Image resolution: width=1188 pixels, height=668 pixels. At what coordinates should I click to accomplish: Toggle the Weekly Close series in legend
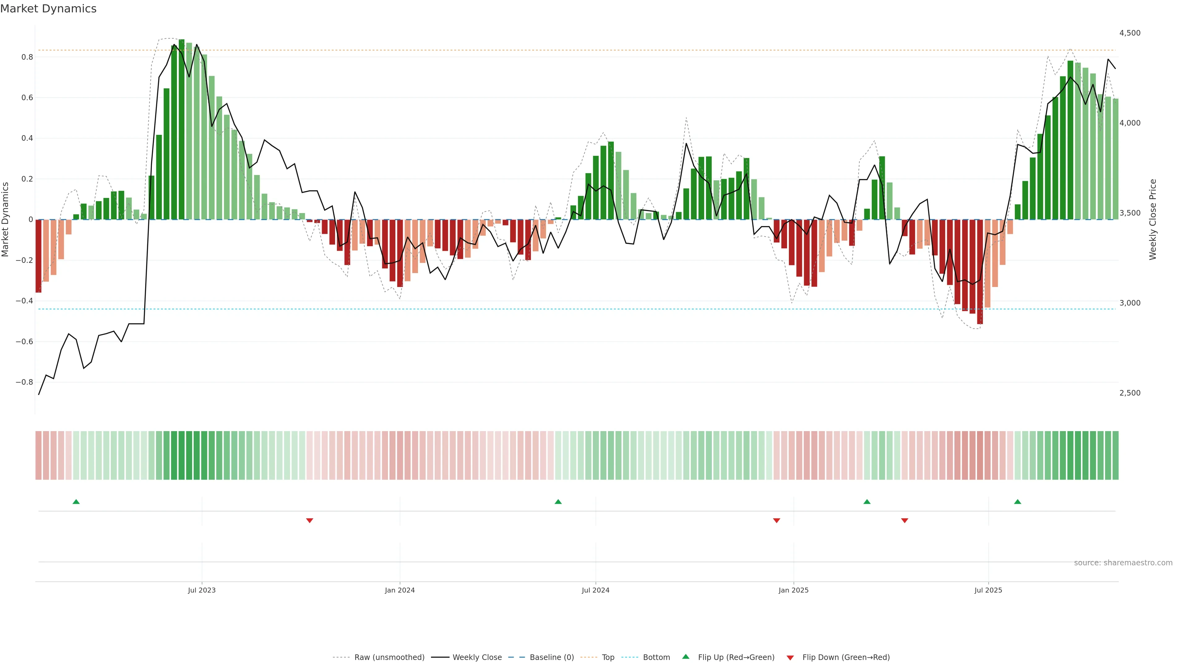pos(477,657)
